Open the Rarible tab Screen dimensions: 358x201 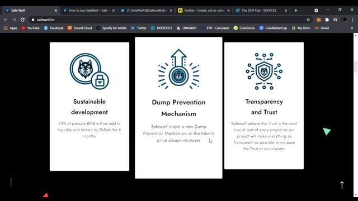(204, 11)
